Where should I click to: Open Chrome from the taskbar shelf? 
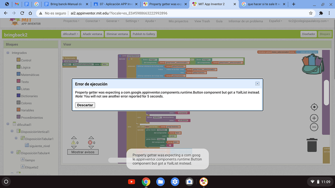pos(146,182)
